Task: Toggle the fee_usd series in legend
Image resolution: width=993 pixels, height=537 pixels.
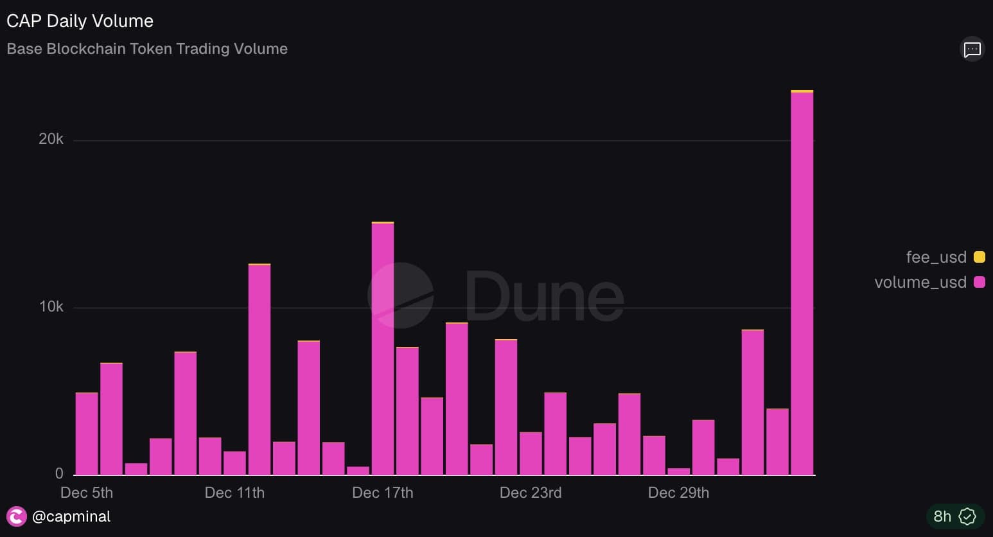Action: coord(936,257)
